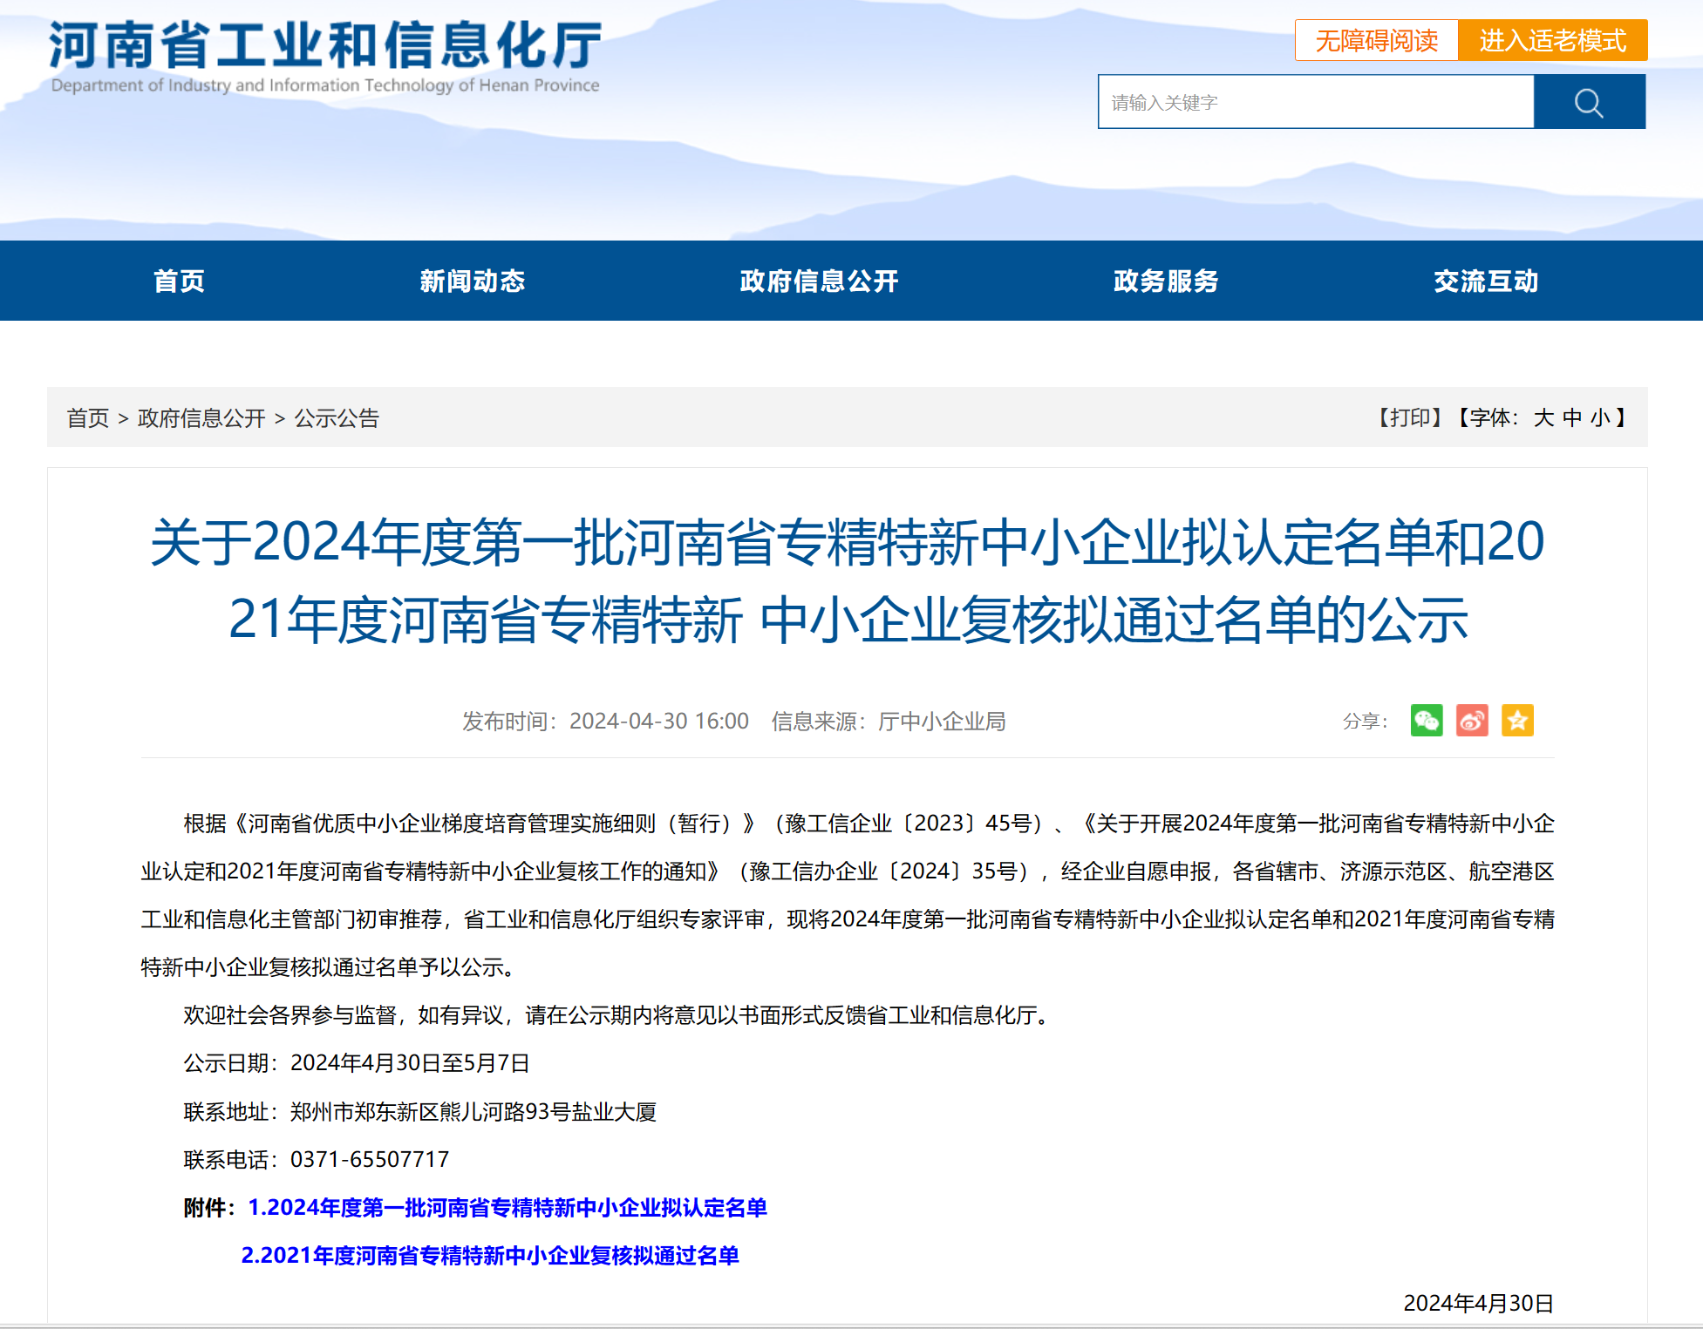1703x1329 pixels.
Task: Go to 政务服务 menu item
Action: [1165, 281]
